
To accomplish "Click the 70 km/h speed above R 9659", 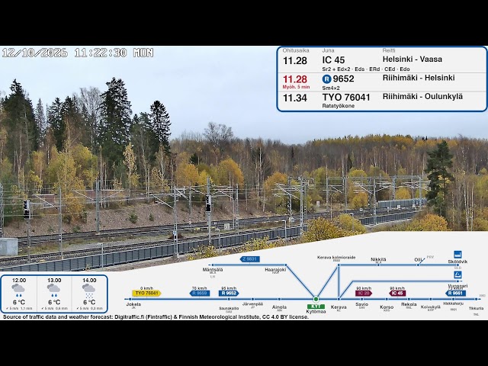I will tap(200, 288).
